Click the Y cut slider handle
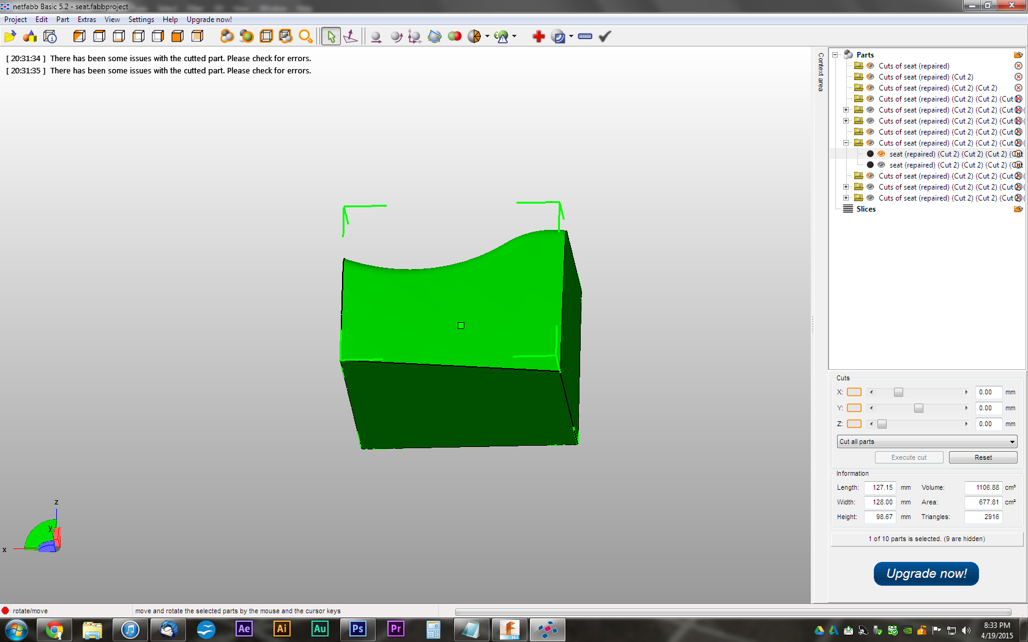The image size is (1028, 642). tap(918, 408)
